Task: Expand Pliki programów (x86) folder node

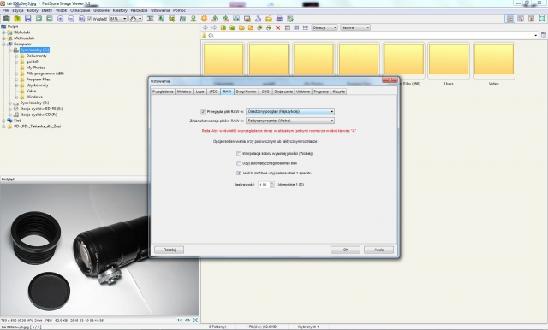Action: 16,74
